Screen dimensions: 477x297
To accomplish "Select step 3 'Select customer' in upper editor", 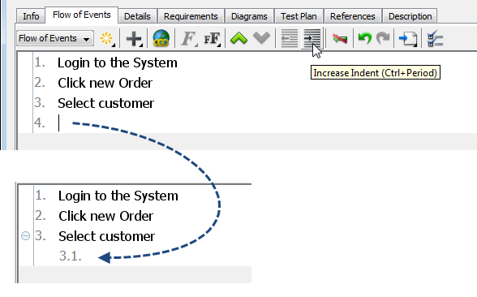I will tap(105, 103).
